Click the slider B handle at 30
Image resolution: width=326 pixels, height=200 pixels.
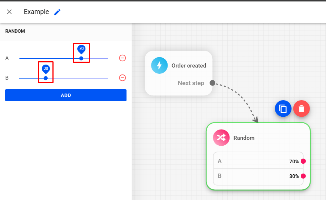[x=45, y=78]
